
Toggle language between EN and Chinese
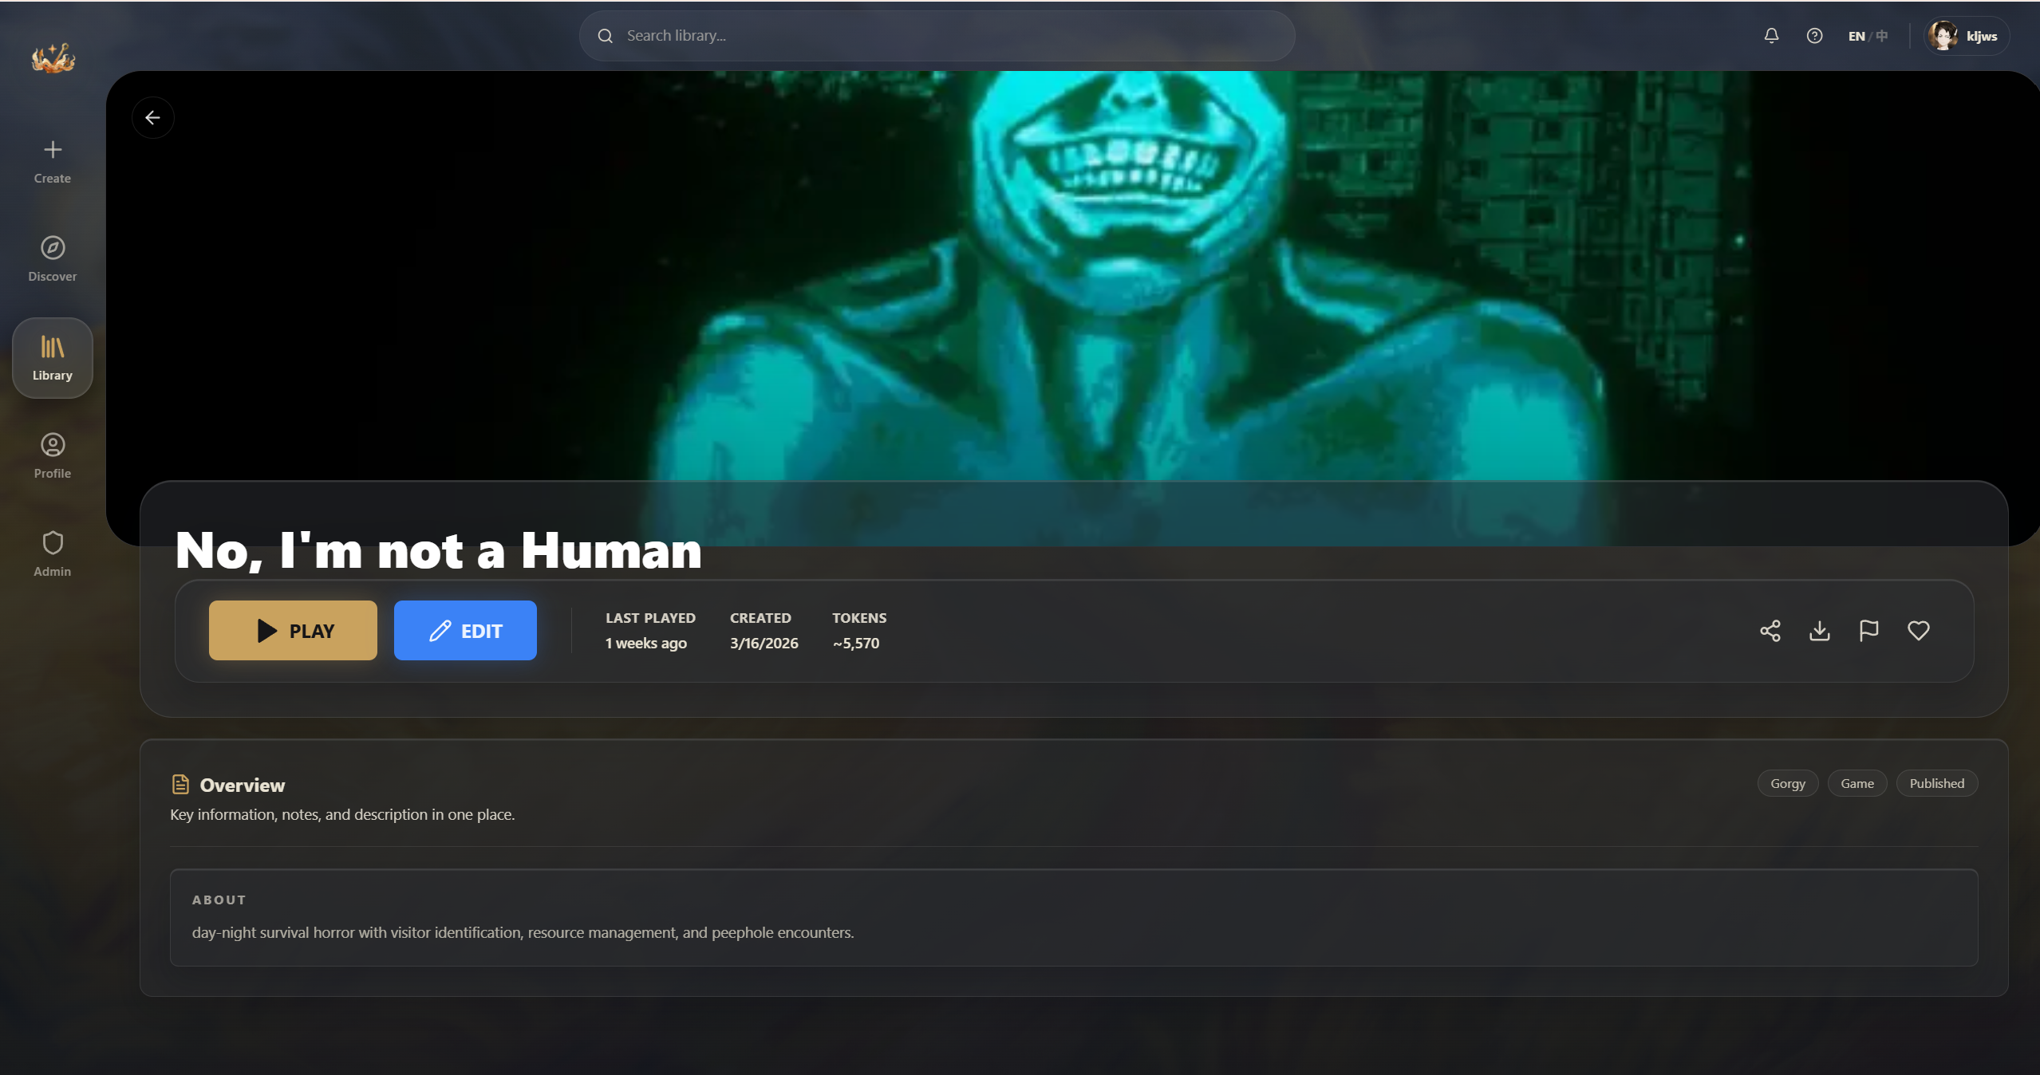(1868, 36)
